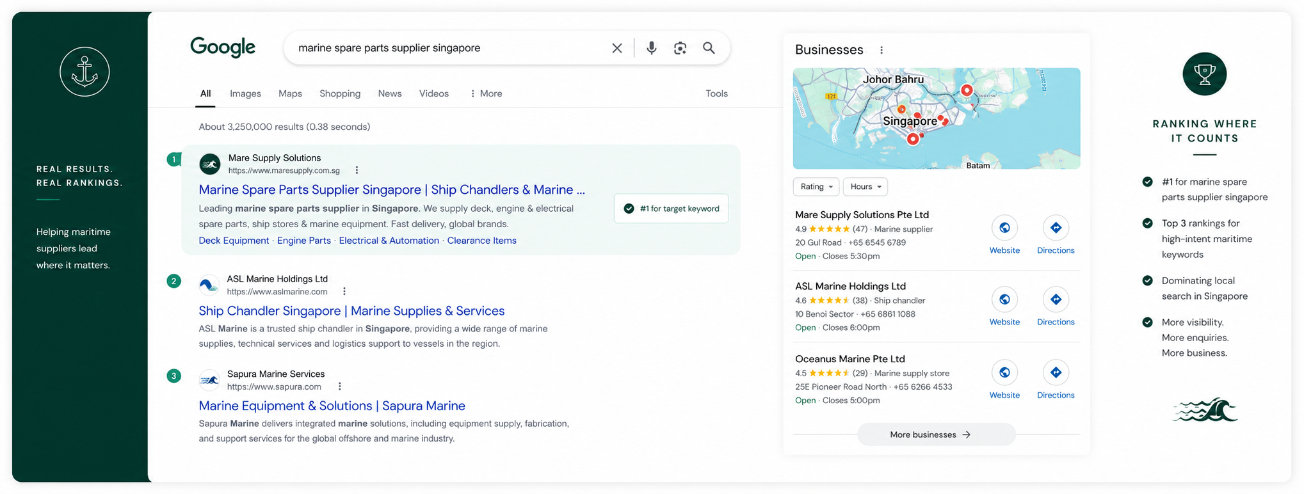The height and width of the screenshot is (494, 1304).
Task: Open three-dot menu beside maresupply.com.sg URL
Action: pyautogui.click(x=357, y=170)
